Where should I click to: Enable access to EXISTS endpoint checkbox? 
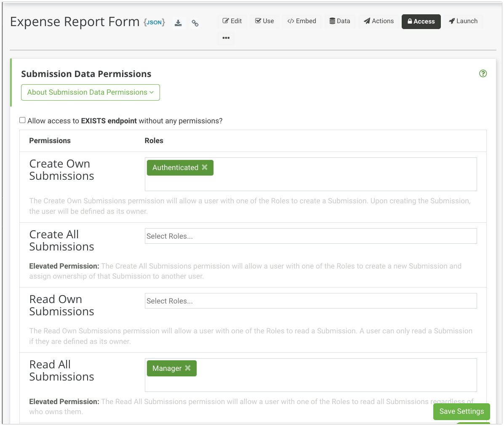point(23,120)
